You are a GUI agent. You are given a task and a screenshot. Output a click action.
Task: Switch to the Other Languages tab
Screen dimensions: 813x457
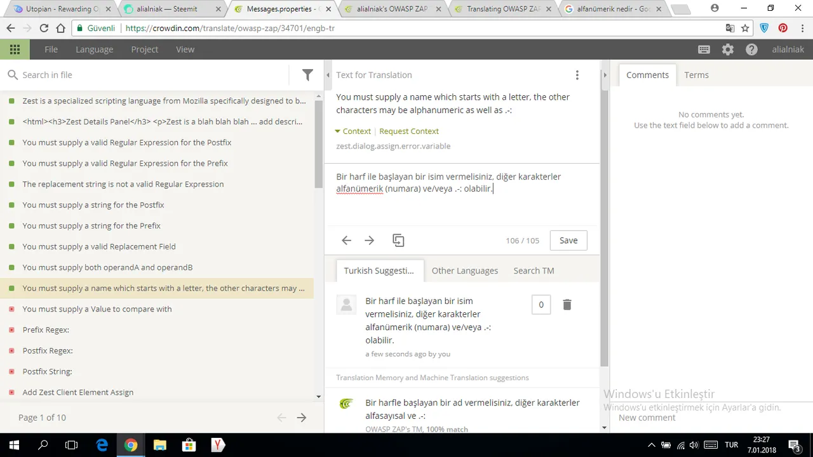click(x=465, y=270)
